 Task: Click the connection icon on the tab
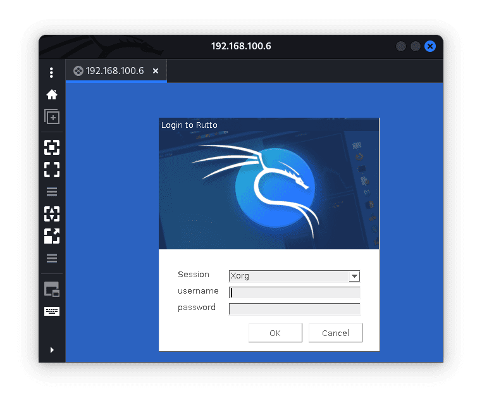point(78,71)
